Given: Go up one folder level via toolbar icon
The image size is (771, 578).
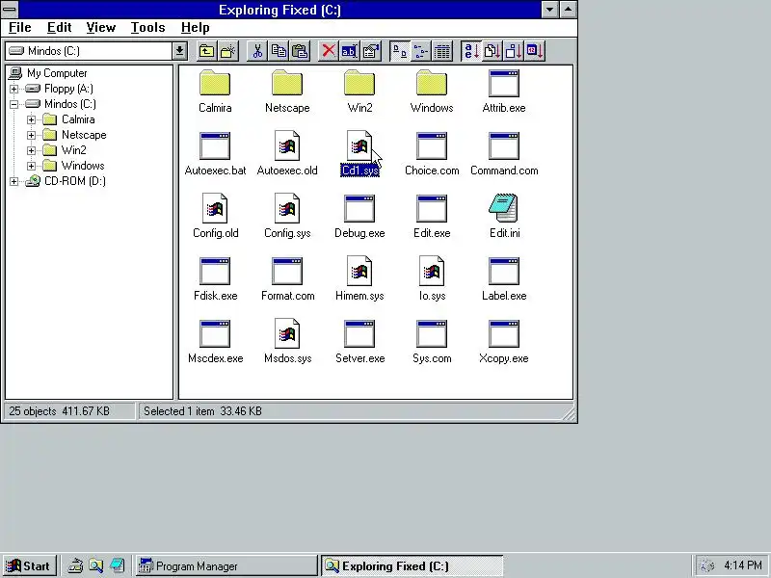Looking at the screenshot, I should click(x=206, y=51).
